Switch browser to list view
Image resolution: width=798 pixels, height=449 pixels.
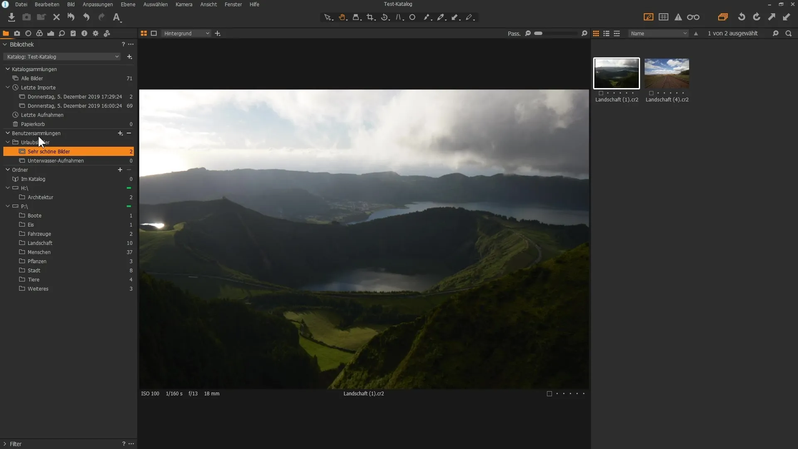click(606, 33)
